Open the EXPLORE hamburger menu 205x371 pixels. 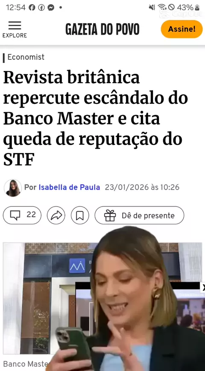tap(15, 29)
